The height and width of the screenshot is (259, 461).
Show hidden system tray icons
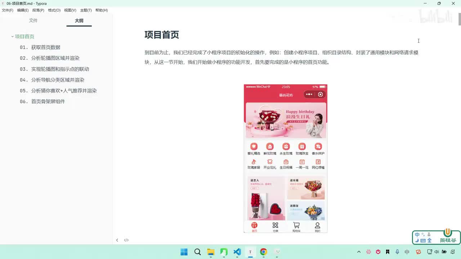click(359, 252)
